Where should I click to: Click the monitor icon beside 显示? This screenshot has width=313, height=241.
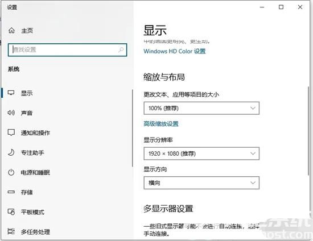(x=11, y=93)
